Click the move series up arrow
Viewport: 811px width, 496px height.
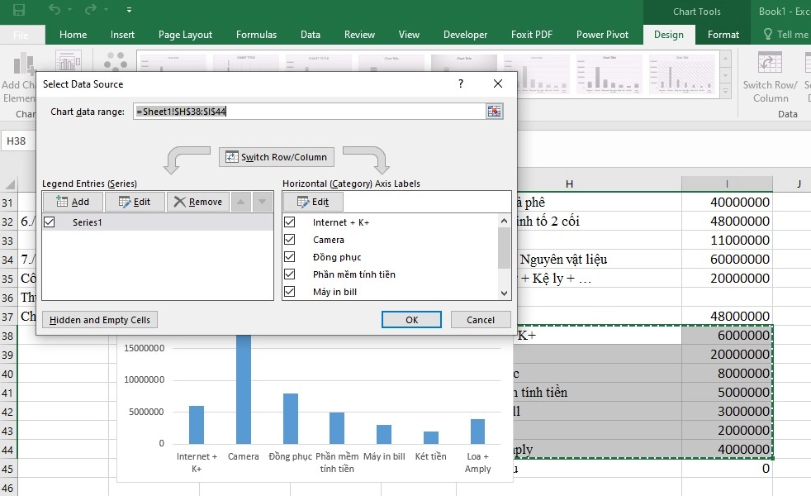(x=241, y=202)
